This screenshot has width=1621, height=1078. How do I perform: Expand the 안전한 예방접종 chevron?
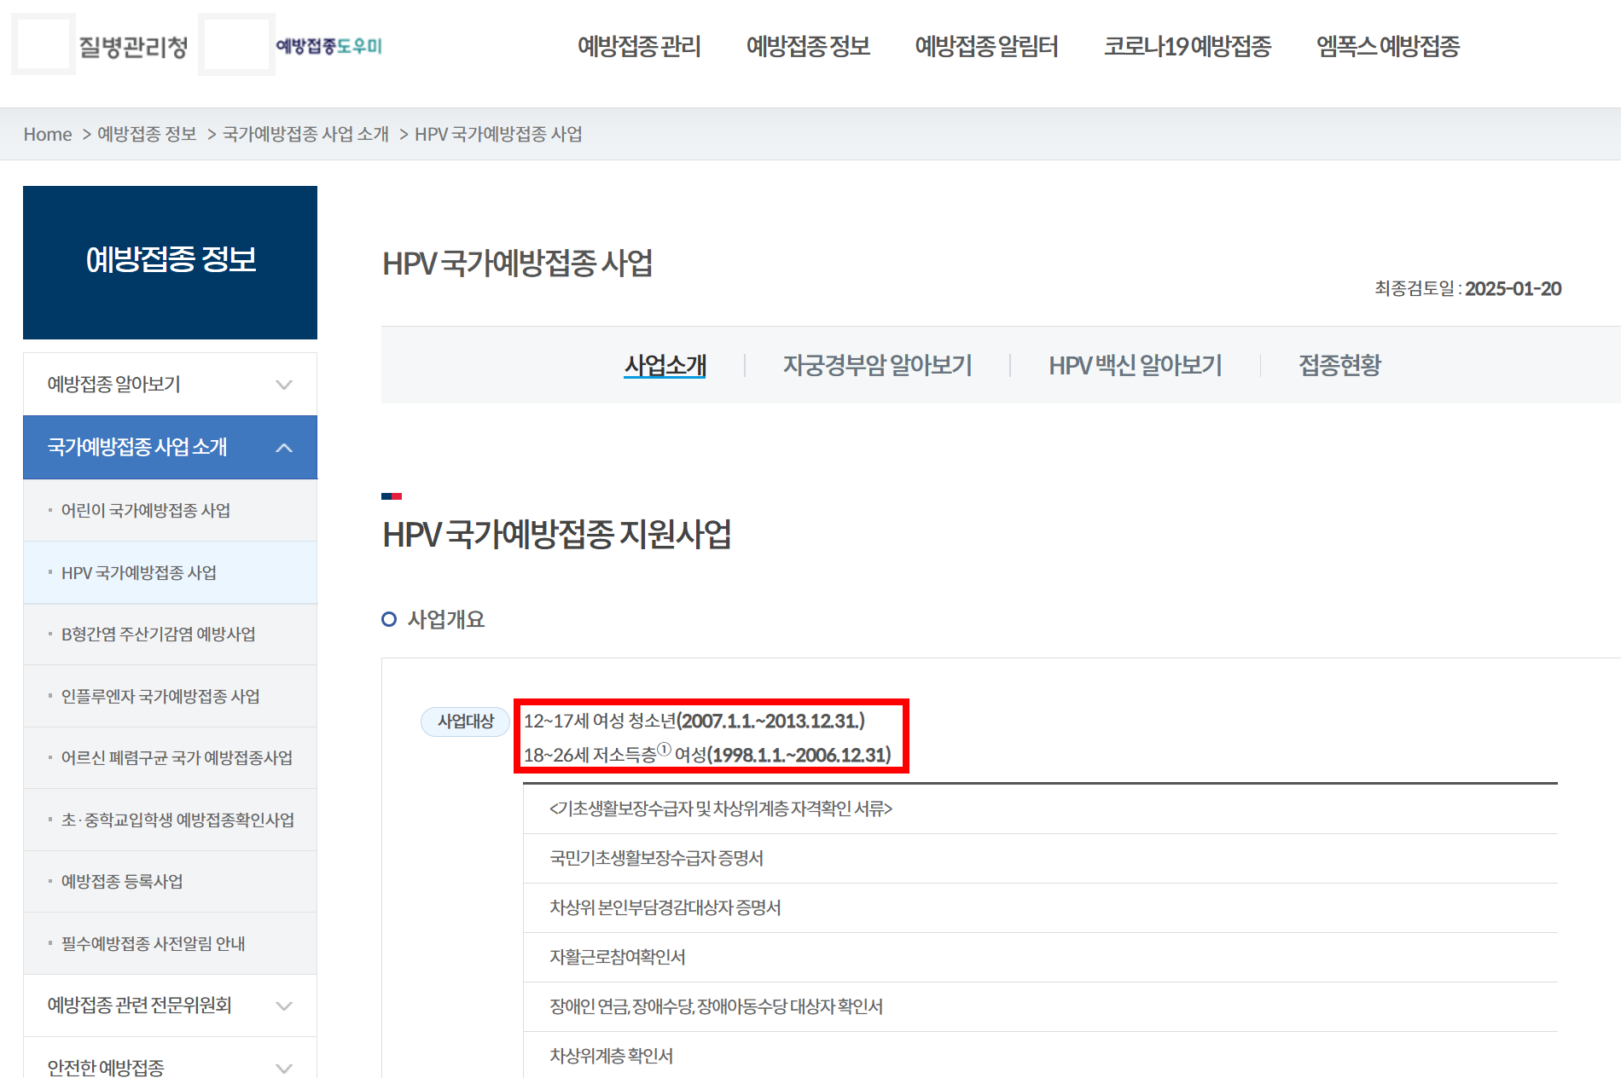click(284, 1068)
